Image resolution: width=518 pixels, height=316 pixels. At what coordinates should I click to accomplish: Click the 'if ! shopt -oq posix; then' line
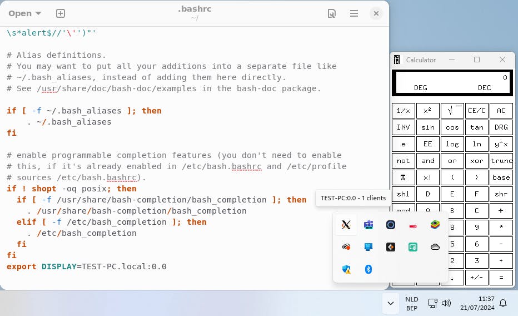71,189
